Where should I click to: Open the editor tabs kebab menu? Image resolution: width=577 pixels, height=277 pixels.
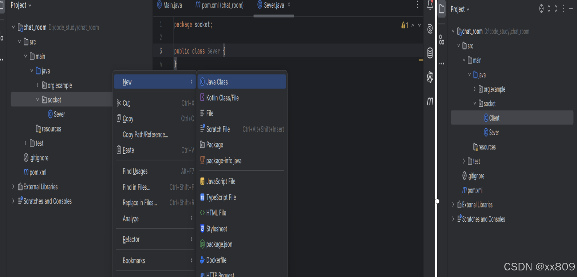click(x=417, y=5)
